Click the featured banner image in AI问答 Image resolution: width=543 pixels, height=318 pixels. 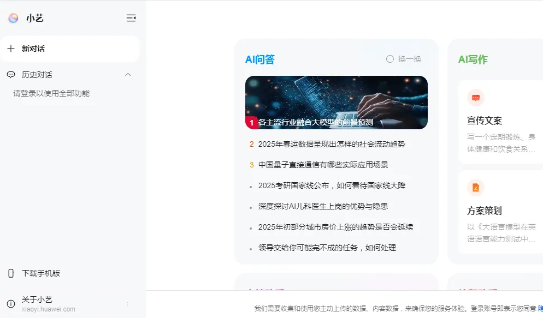[336, 102]
